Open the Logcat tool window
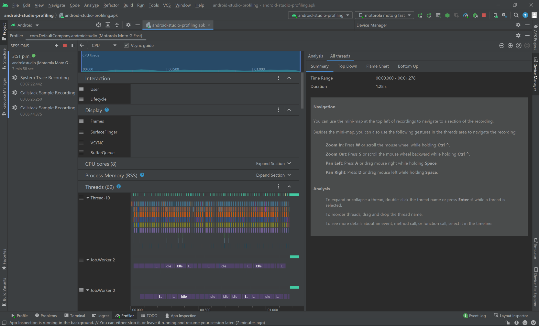Screen dimensions: 539x326 click(100, 316)
